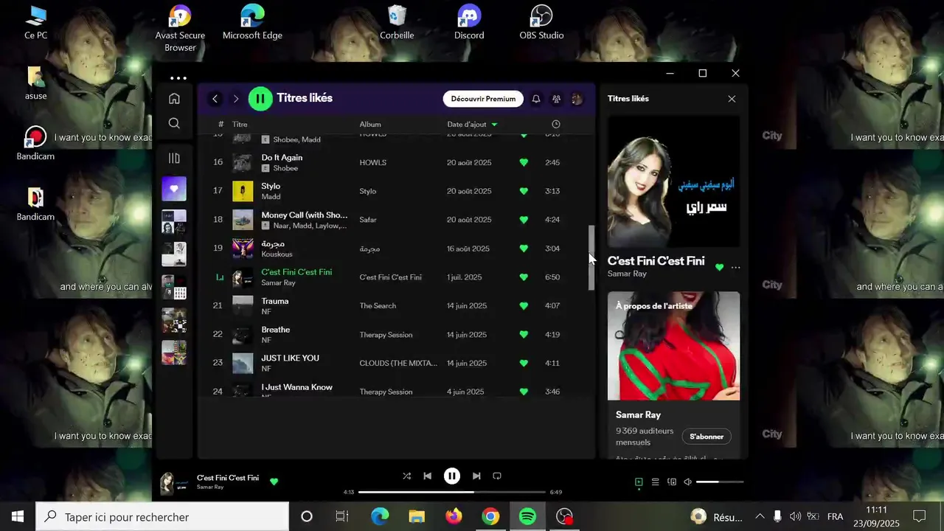The width and height of the screenshot is (944, 531).
Task: Open album Therapy Session for Breathe
Action: (x=386, y=335)
